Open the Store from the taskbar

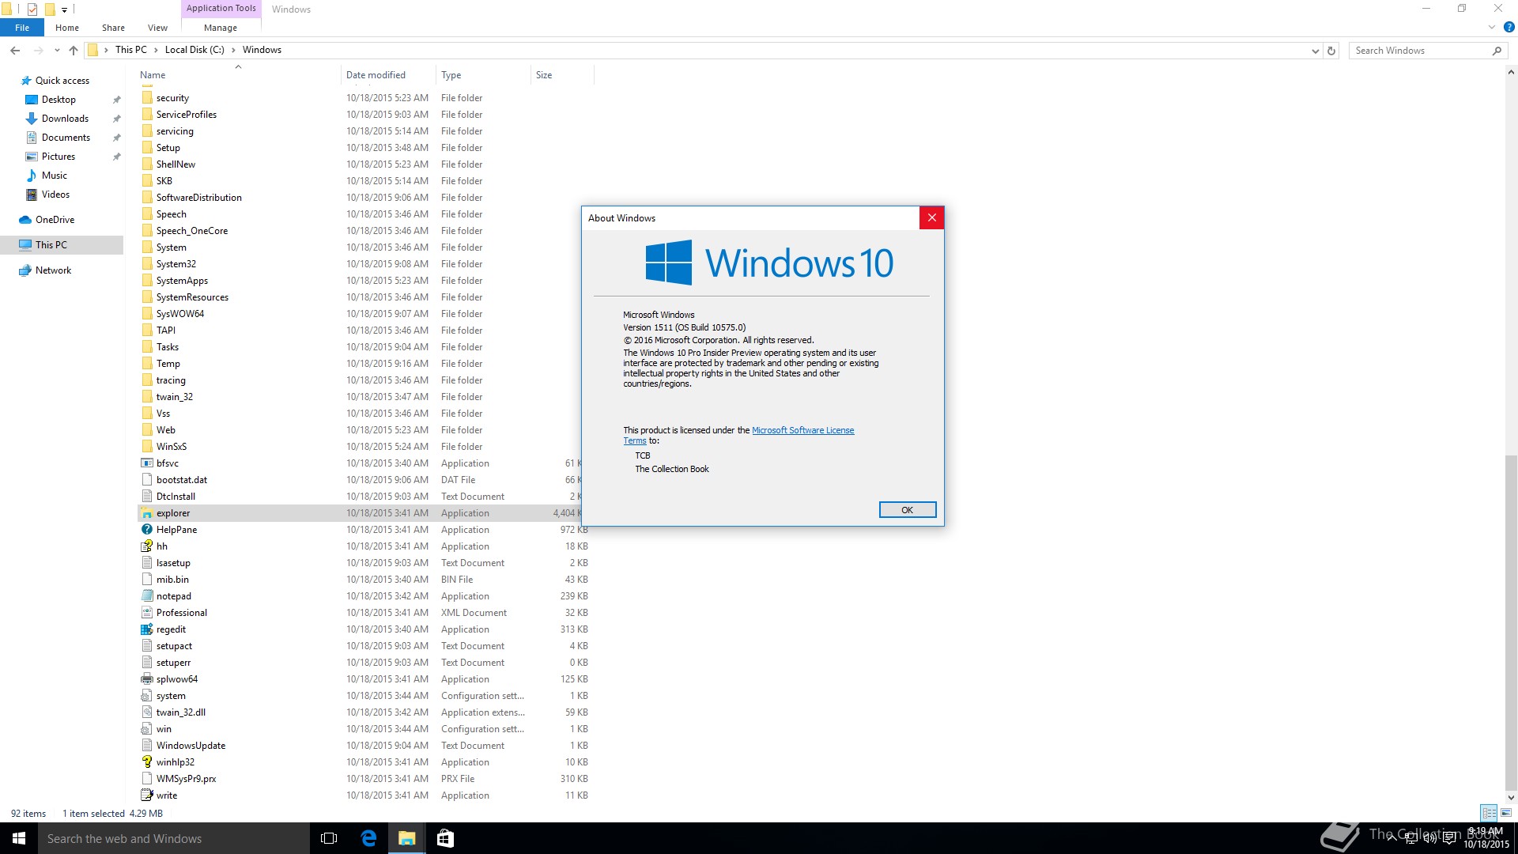point(445,838)
